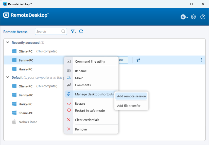This screenshot has height=145, width=209.
Task: Click the Command line utility icon
Action: (x=69, y=61)
